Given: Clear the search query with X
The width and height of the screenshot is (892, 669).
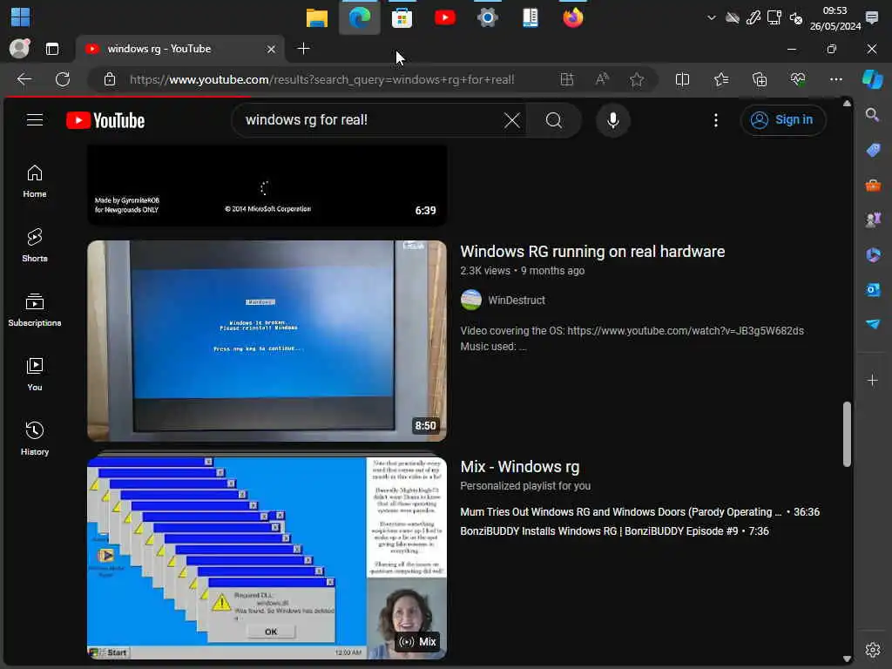Looking at the screenshot, I should click(511, 120).
